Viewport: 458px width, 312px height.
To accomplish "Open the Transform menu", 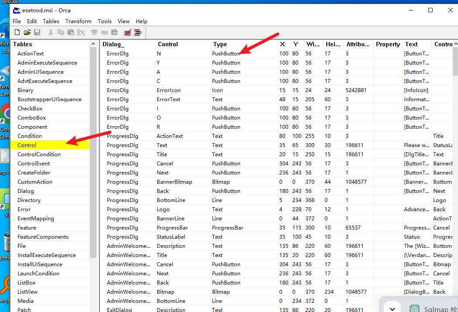I will [x=79, y=21].
